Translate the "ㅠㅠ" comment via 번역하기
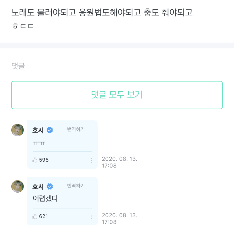234x231 pixels. click(75, 129)
